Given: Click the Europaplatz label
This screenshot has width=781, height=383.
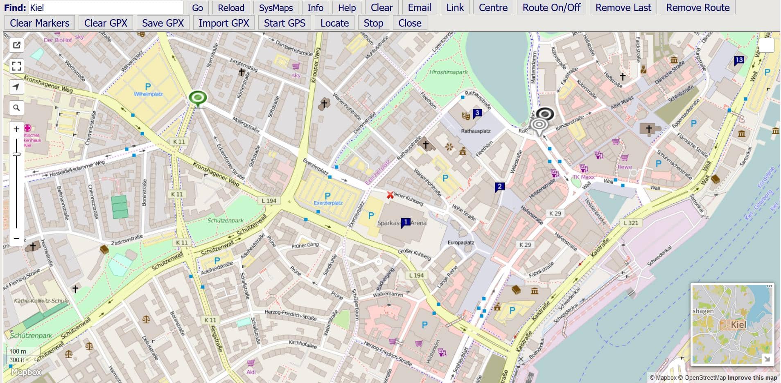Looking at the screenshot, I should tap(461, 242).
